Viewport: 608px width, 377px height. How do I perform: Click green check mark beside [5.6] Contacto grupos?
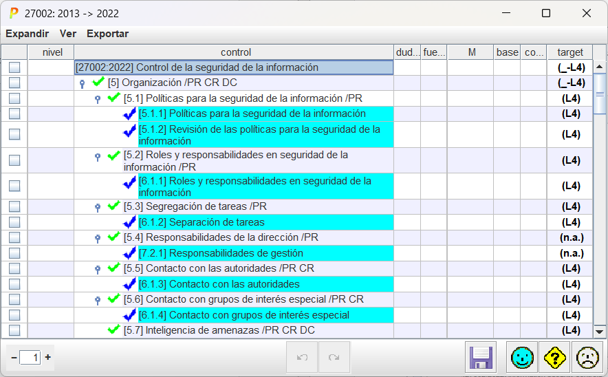[x=113, y=299]
